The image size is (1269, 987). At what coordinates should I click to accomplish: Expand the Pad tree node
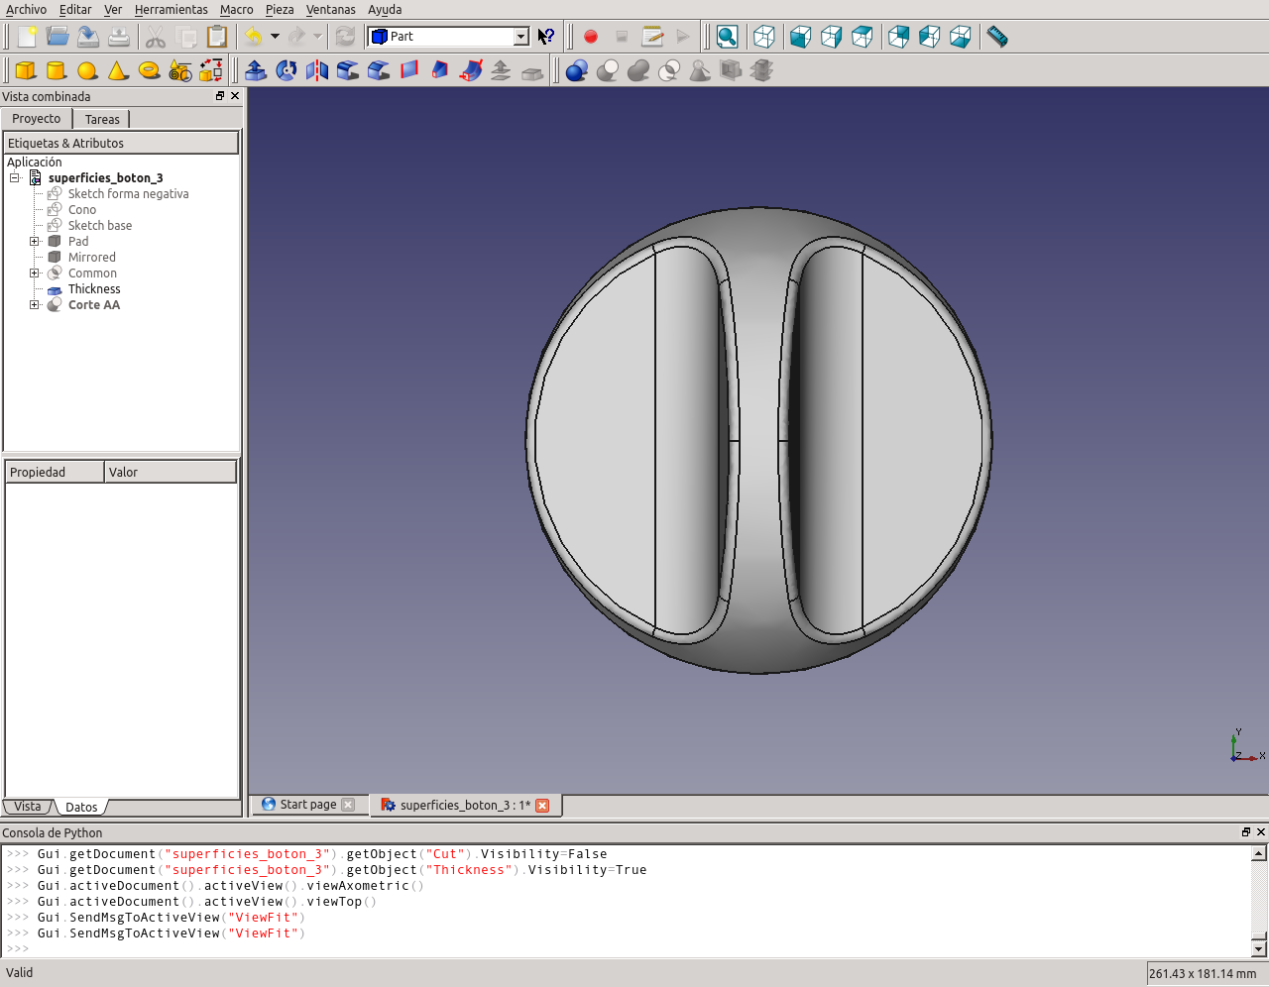[35, 242]
